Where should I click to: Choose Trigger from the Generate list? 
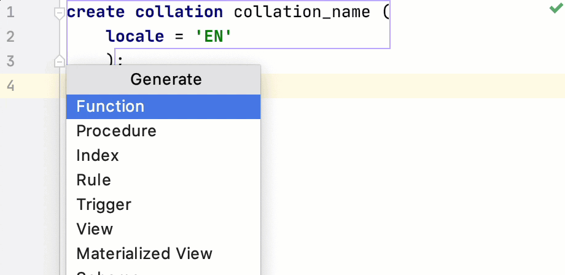click(104, 204)
